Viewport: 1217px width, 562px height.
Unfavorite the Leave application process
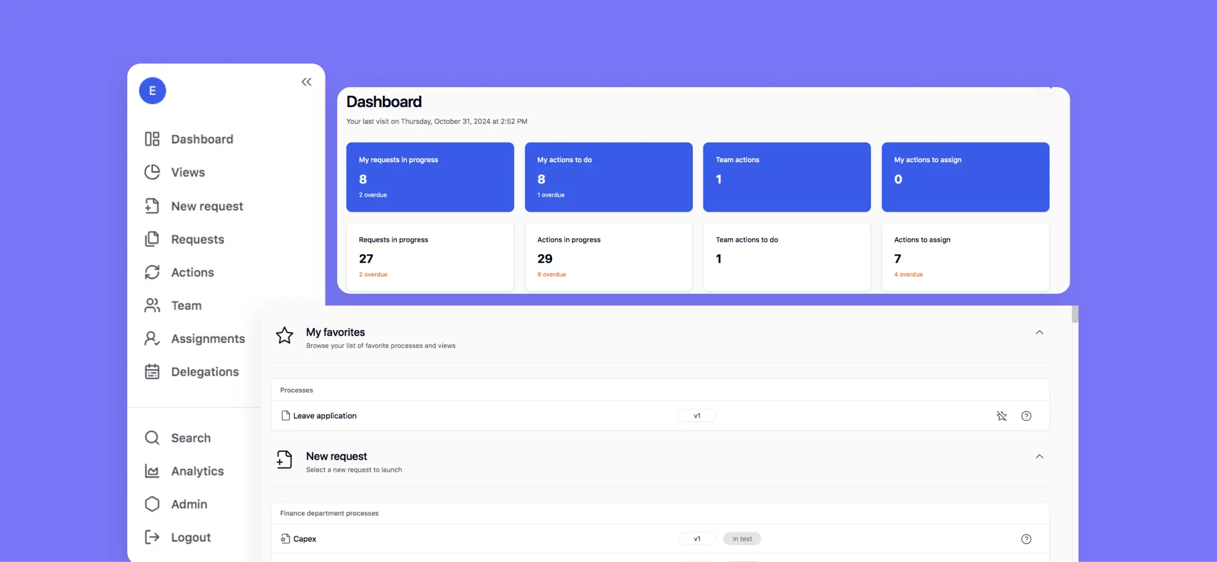[1002, 415]
